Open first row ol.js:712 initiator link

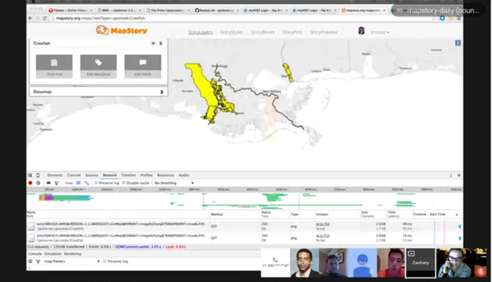coord(322,224)
